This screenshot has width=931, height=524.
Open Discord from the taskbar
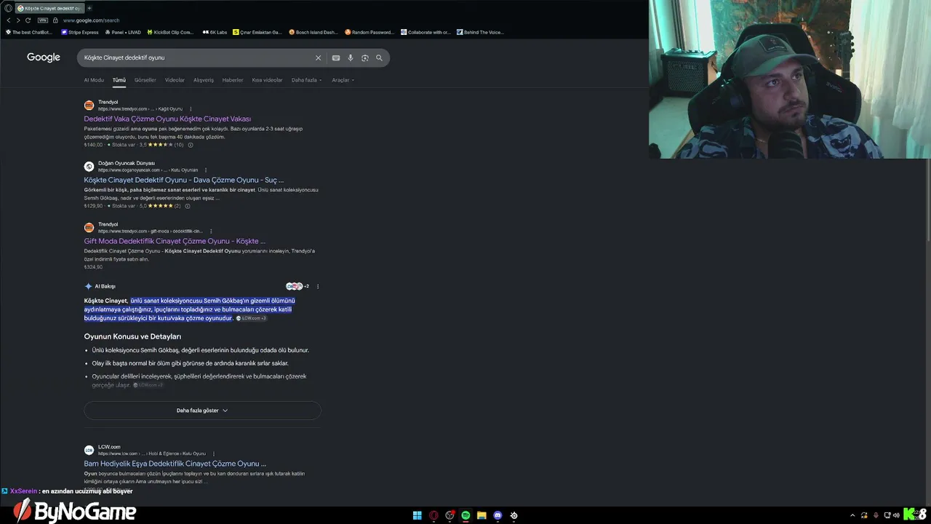[498, 515]
